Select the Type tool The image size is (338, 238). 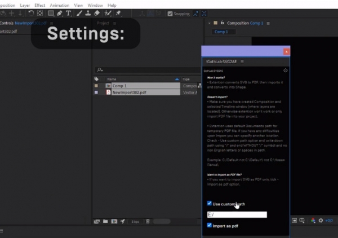click(x=68, y=13)
